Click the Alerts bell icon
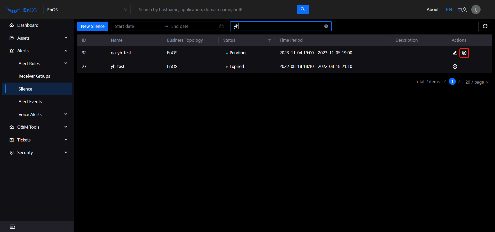The image size is (495, 232). click(x=12, y=51)
